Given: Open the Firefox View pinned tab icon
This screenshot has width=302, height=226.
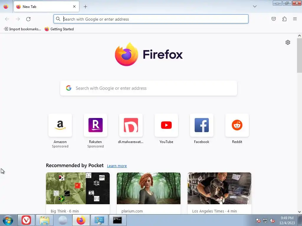Looking at the screenshot, I should 6,7.
